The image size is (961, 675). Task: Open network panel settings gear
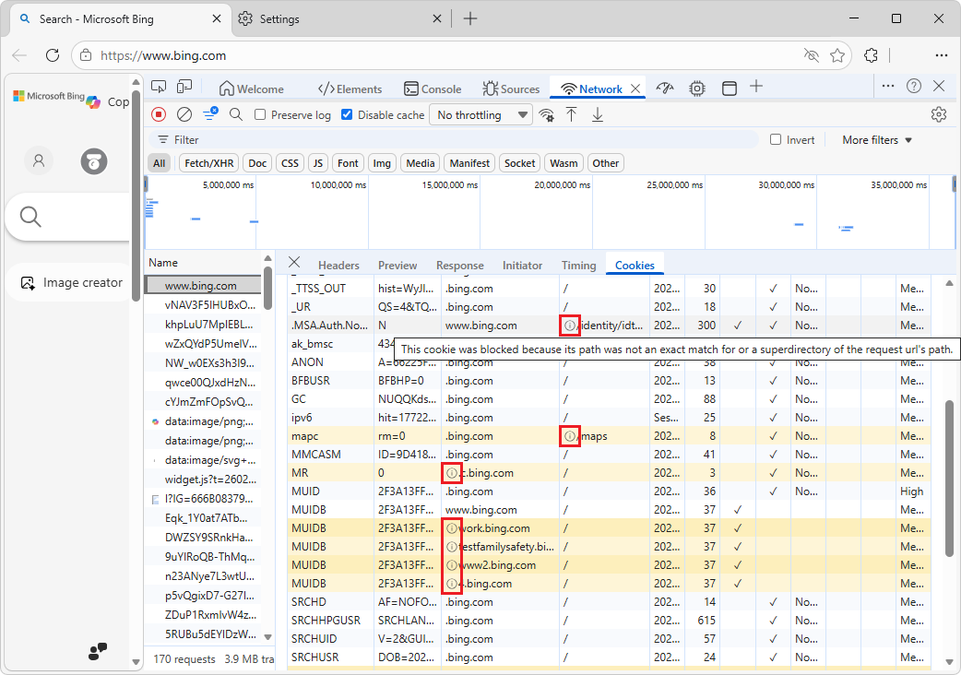938,114
